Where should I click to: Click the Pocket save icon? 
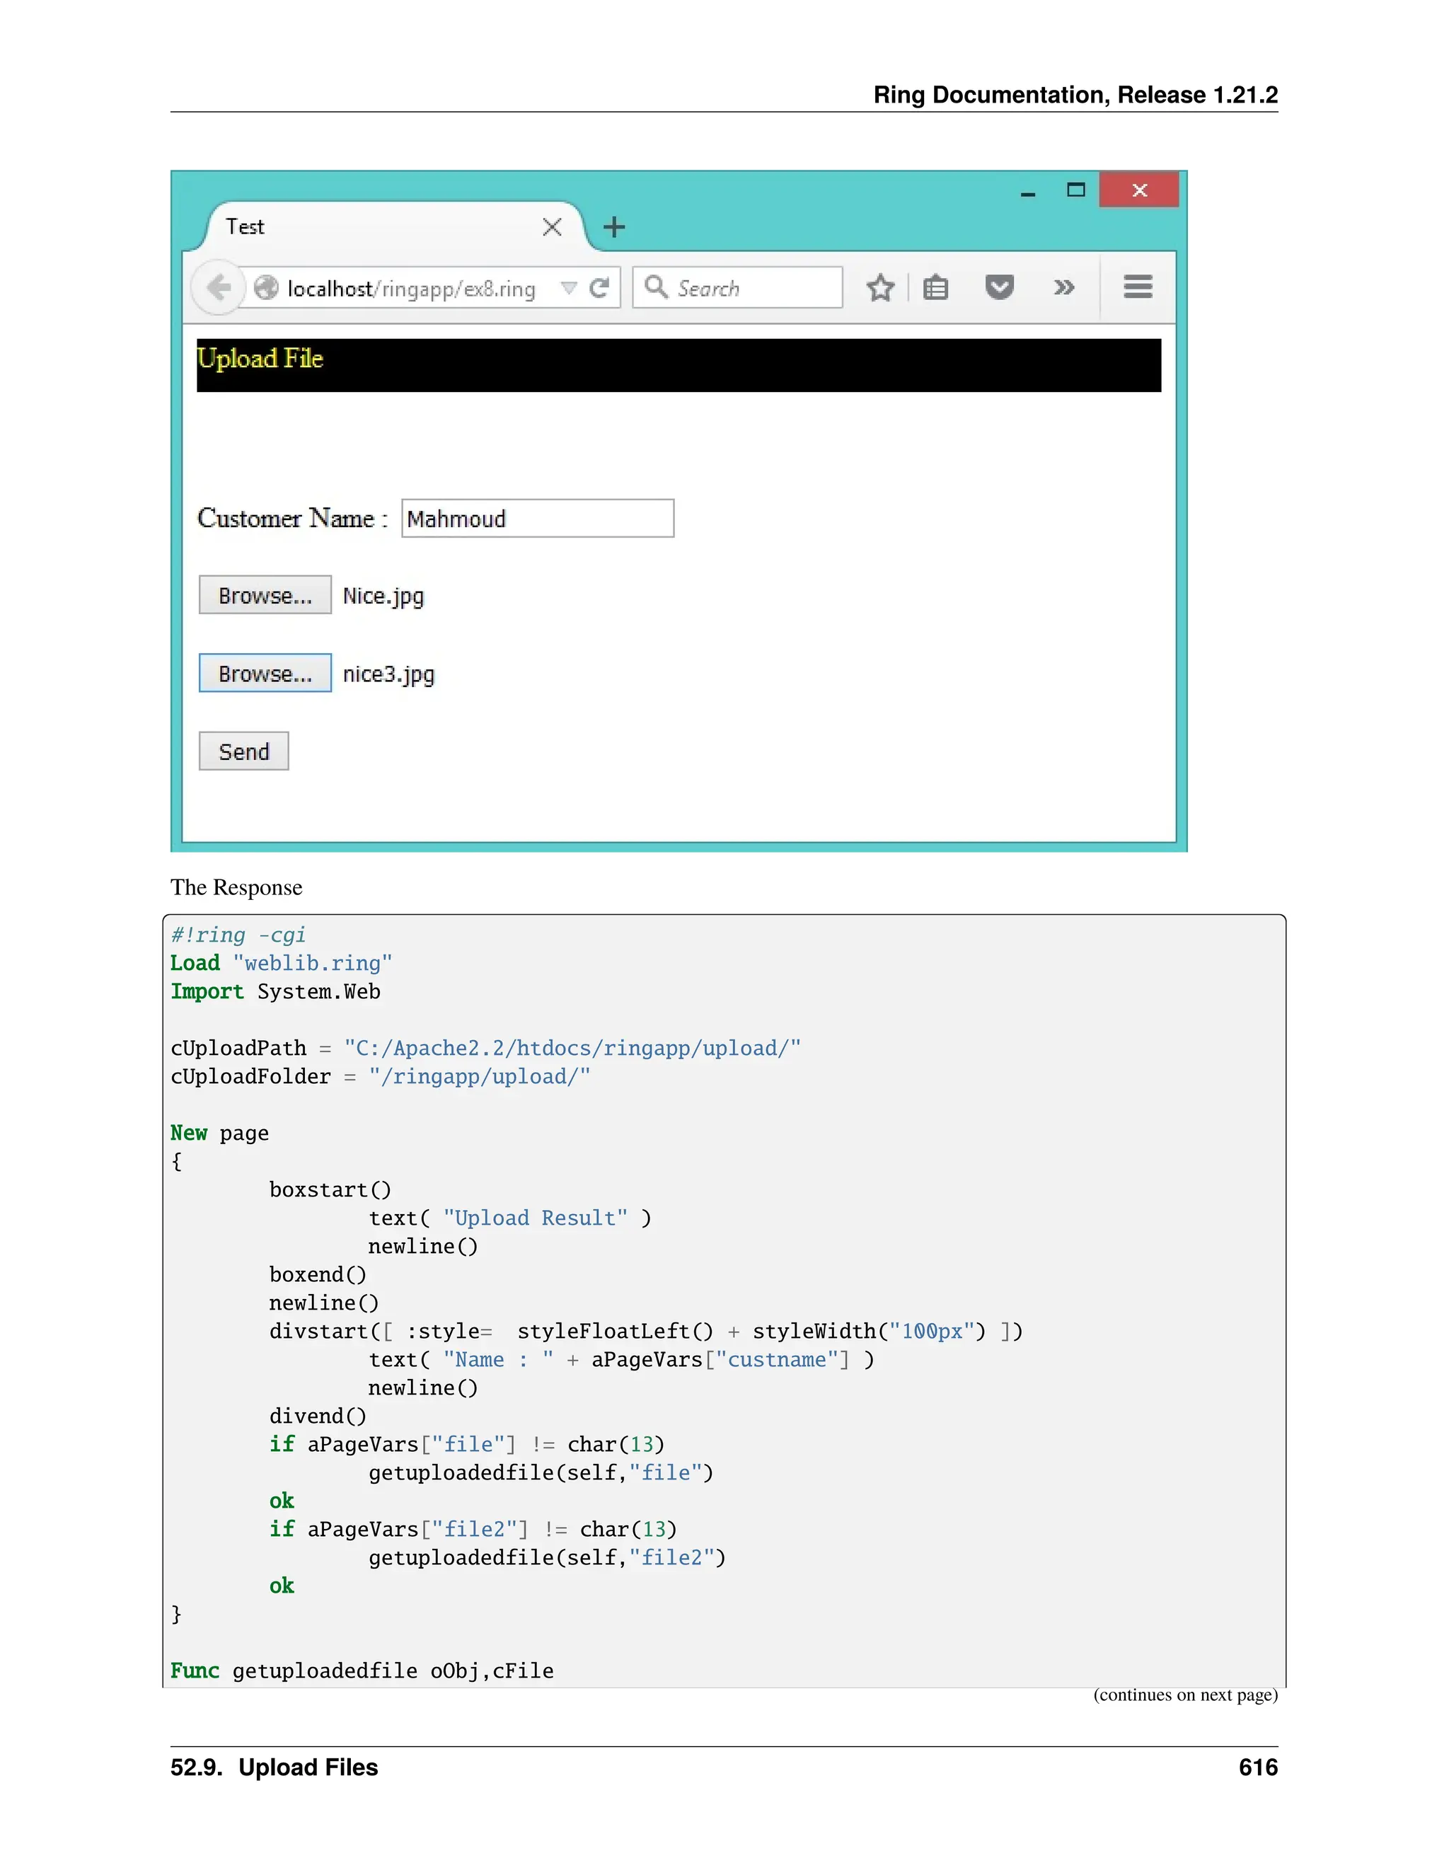999,287
